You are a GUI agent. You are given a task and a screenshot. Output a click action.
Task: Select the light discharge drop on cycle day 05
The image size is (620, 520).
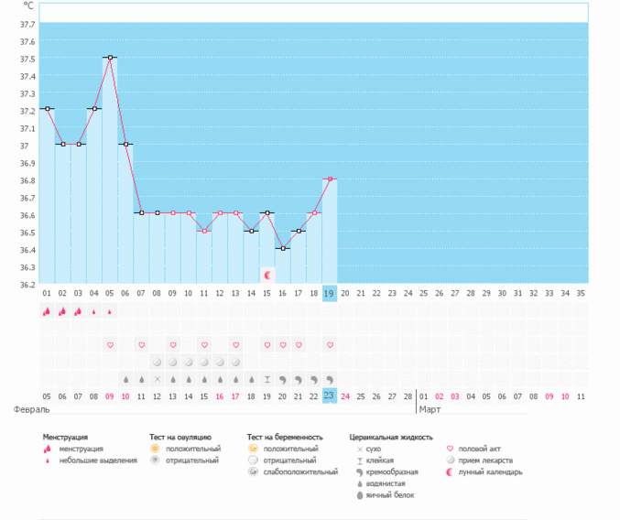click(110, 311)
